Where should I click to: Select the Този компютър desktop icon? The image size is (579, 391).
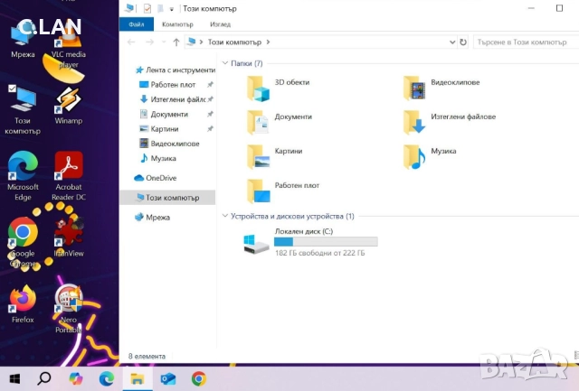coord(23,109)
